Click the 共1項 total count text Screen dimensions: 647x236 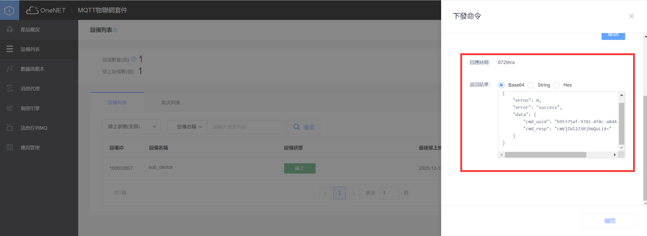pyautogui.click(x=120, y=193)
